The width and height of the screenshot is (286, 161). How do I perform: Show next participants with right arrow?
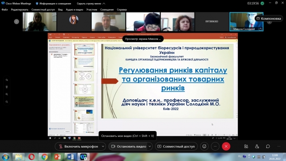pyautogui.click(x=269, y=22)
